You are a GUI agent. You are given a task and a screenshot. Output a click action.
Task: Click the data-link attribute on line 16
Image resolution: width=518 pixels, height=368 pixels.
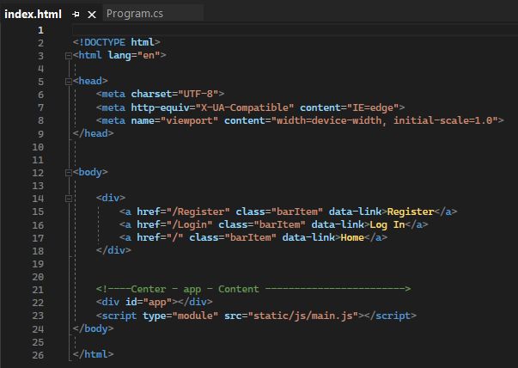pyautogui.click(x=338, y=224)
